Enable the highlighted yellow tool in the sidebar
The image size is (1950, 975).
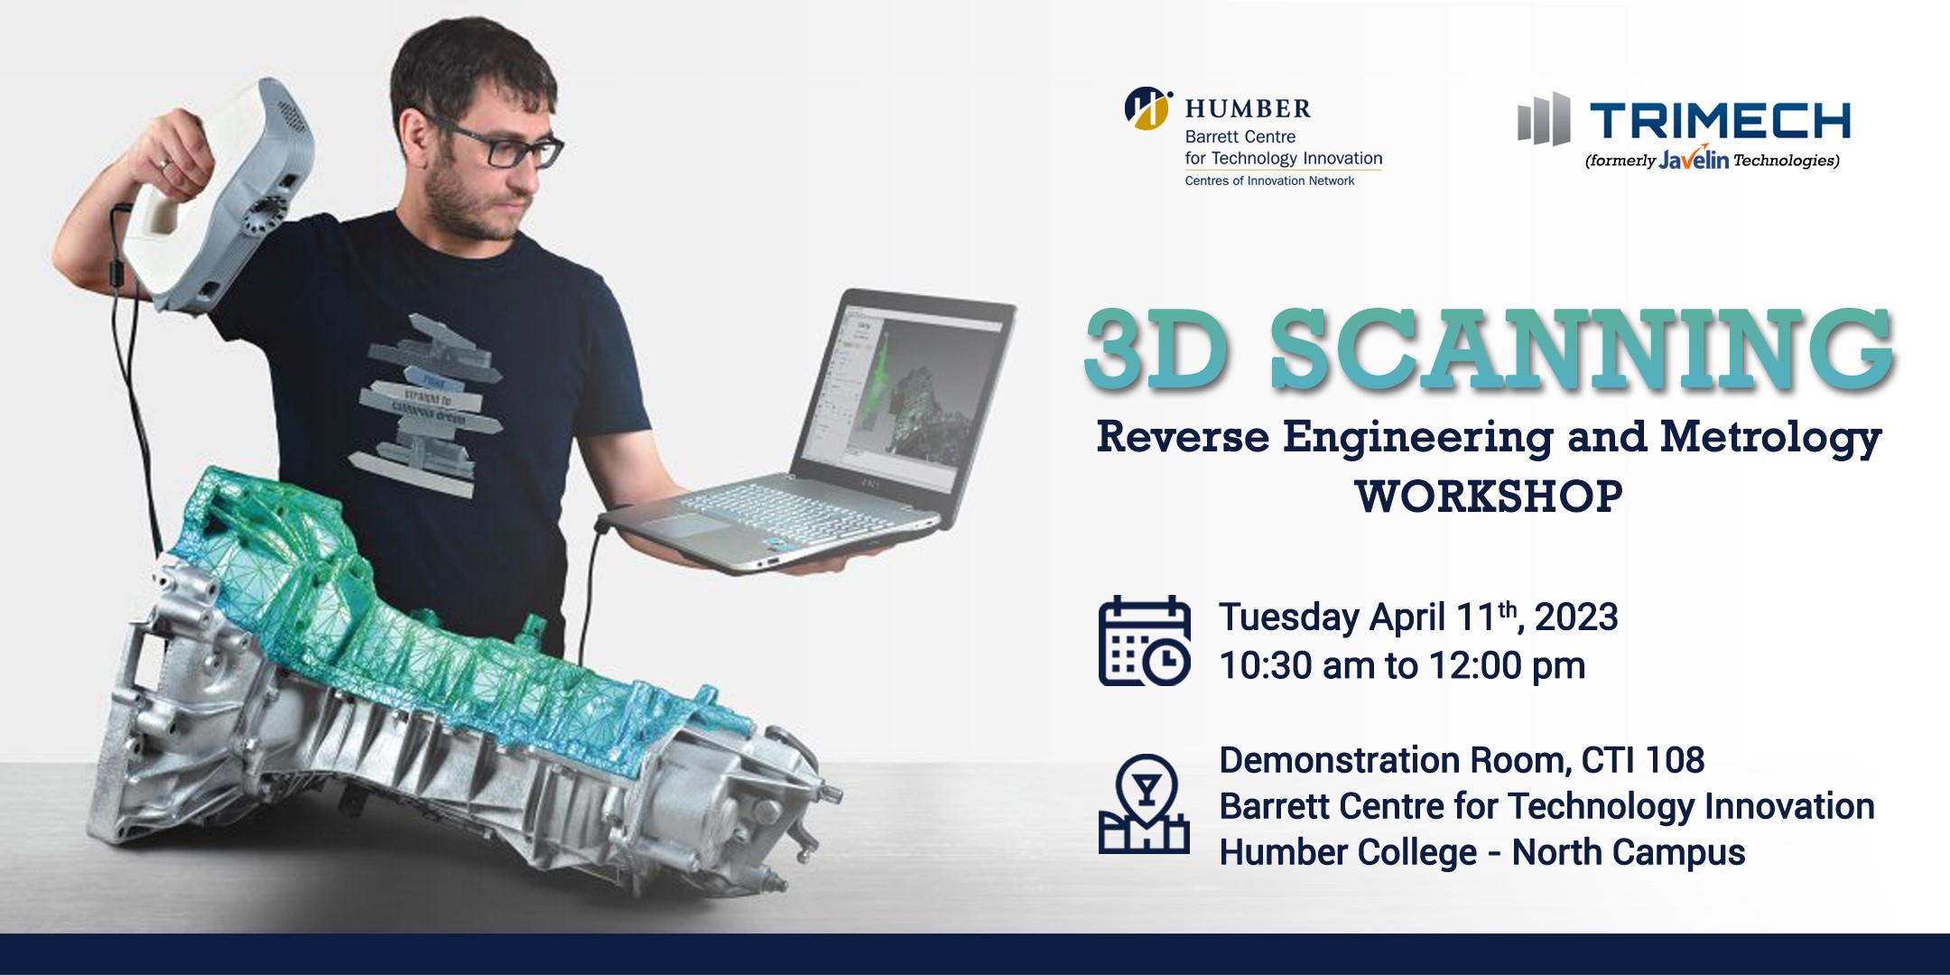coord(848,345)
